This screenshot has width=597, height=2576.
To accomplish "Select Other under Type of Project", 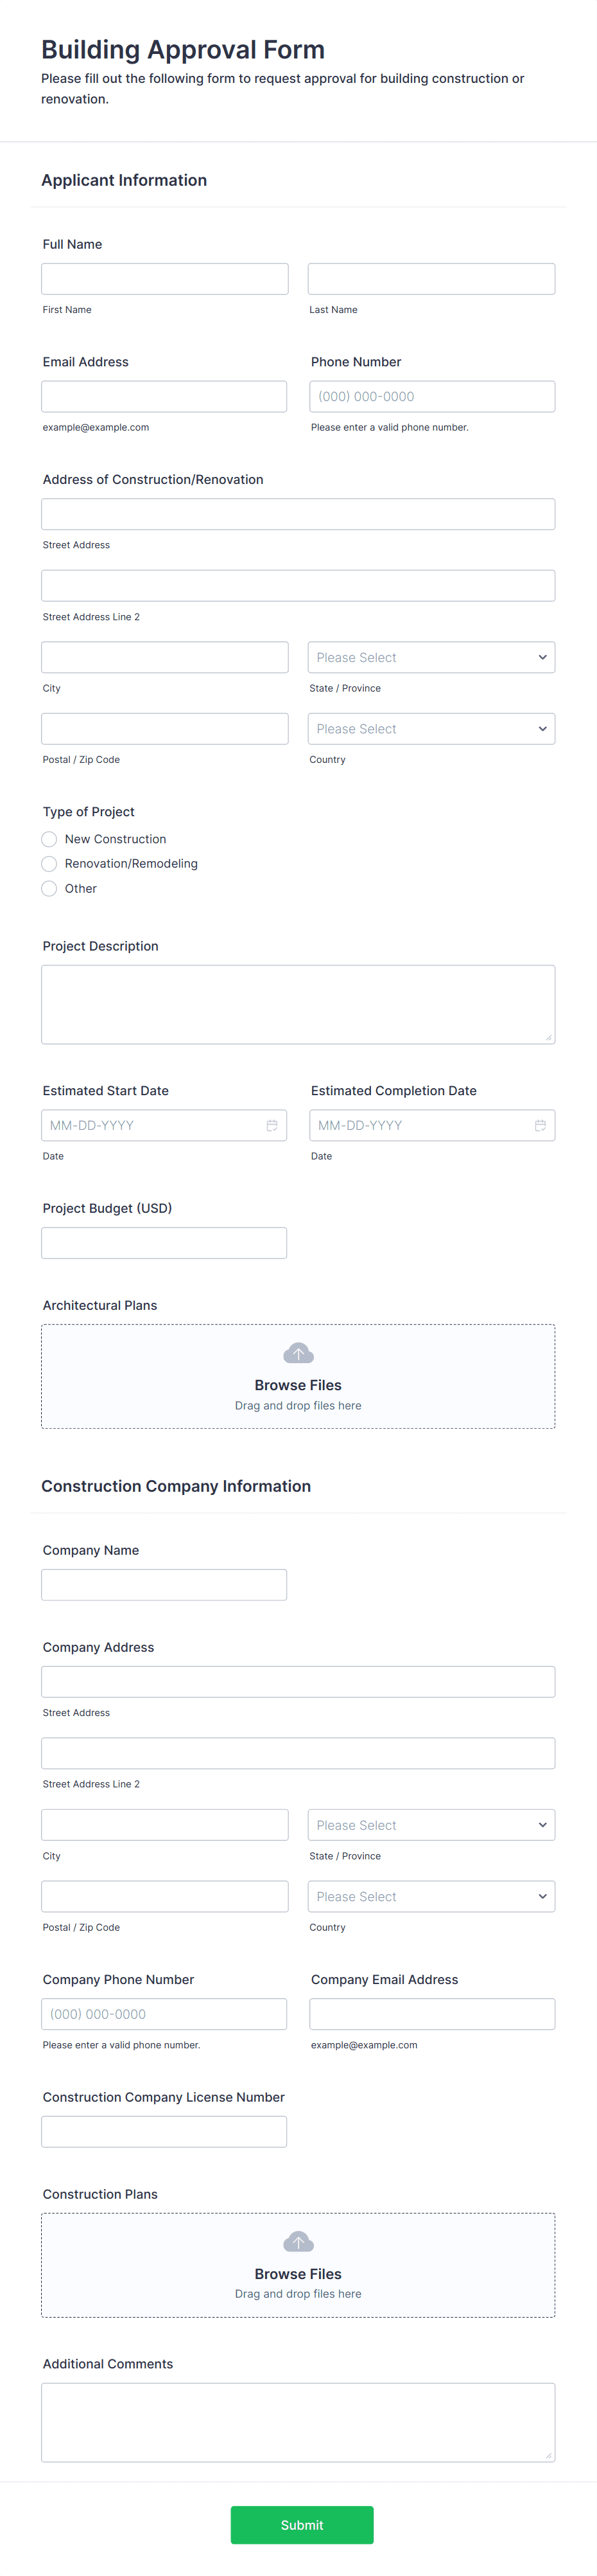I will click(49, 888).
